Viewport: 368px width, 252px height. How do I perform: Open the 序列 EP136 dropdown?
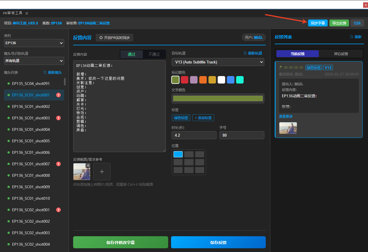[34, 43]
